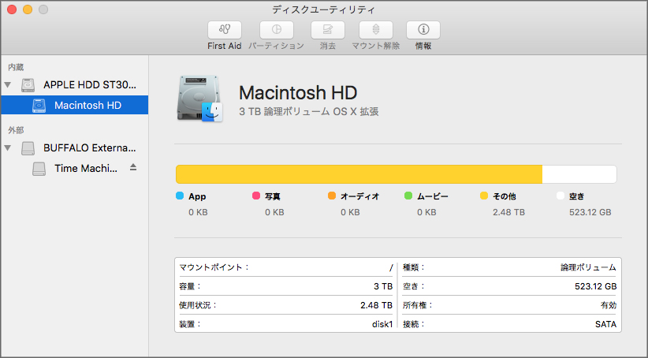Select the Time Machi... volume row
This screenshot has width=648, height=358.
pyautogui.click(x=74, y=168)
